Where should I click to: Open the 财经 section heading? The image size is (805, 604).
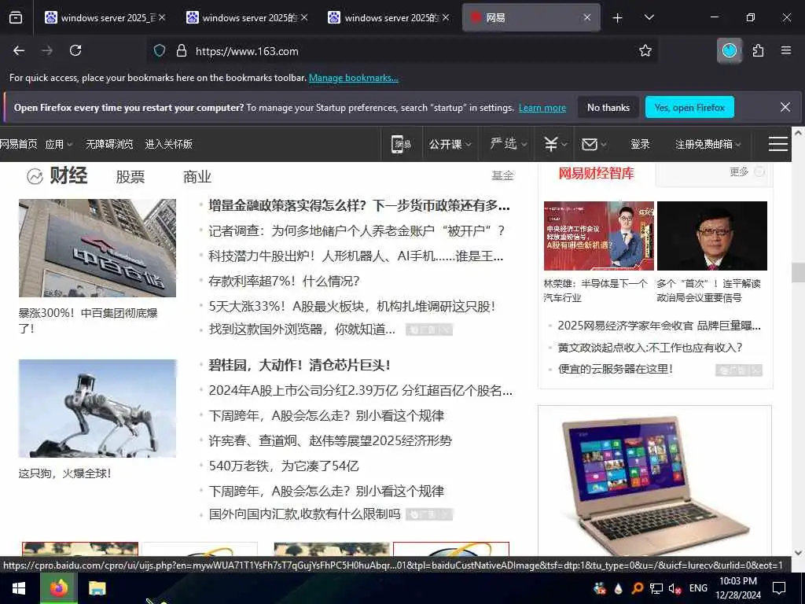[x=68, y=175]
